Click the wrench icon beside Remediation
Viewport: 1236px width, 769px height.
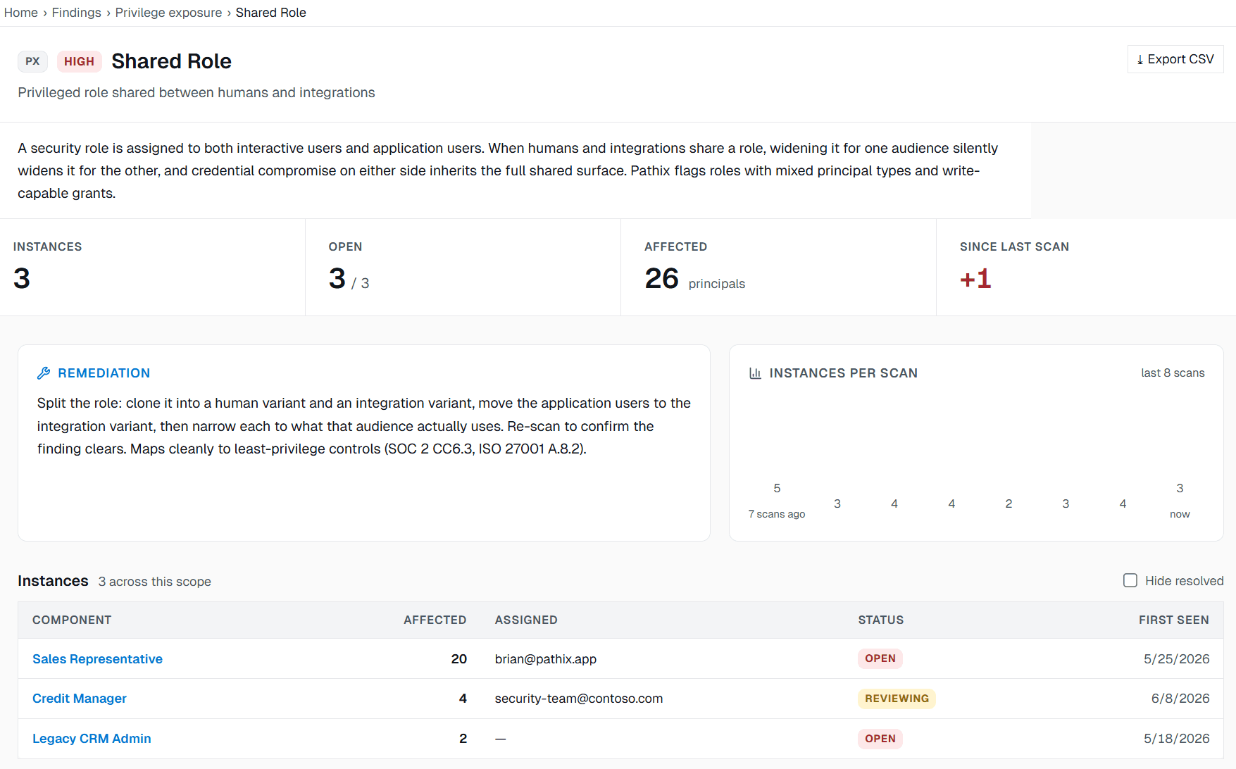click(44, 373)
